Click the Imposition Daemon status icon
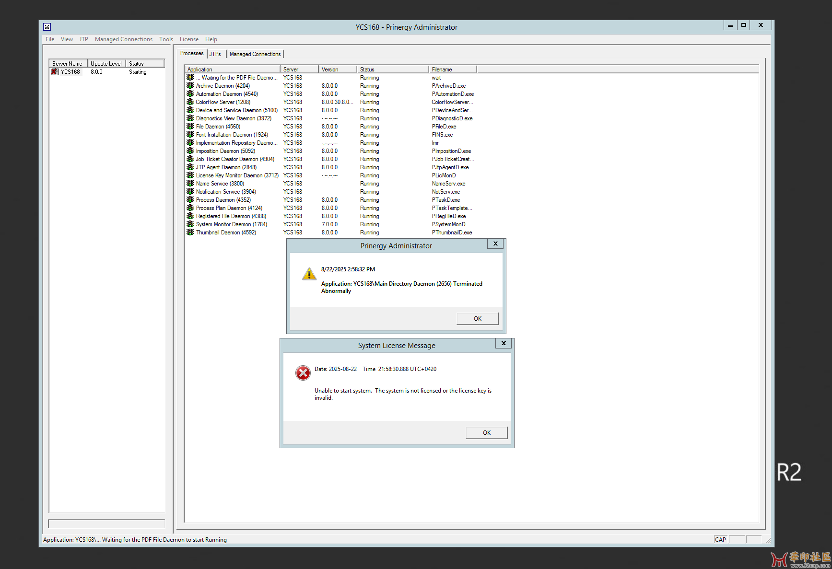The height and width of the screenshot is (569, 832). coord(190,151)
